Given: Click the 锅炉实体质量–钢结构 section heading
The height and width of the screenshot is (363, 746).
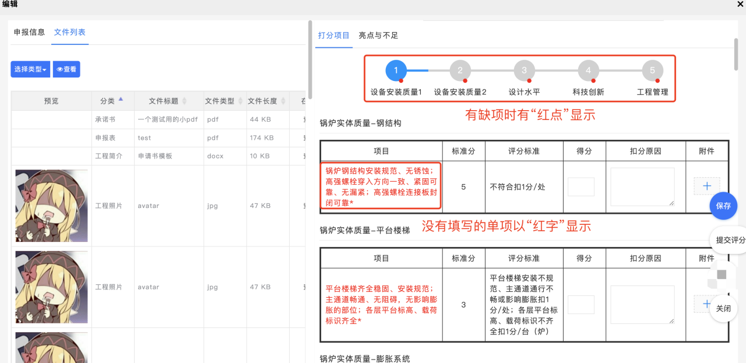Looking at the screenshot, I should click(360, 123).
